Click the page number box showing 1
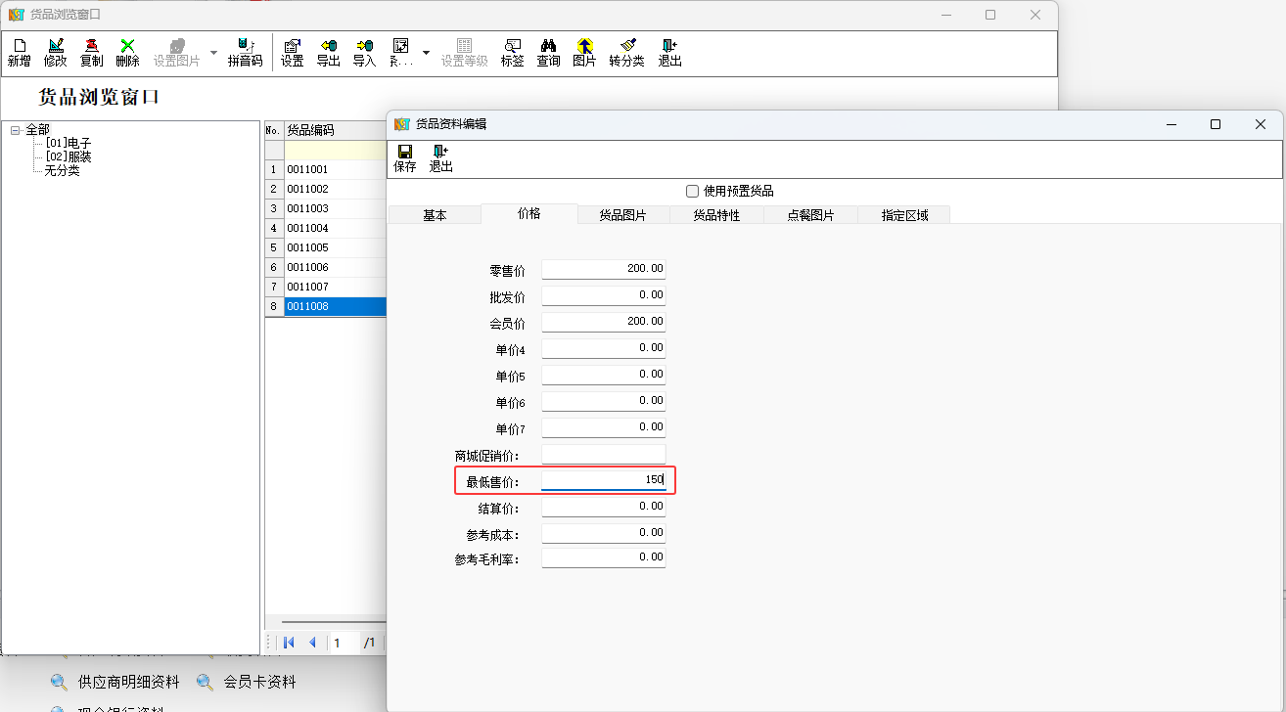Viewport: 1286px width, 712px height. click(x=344, y=643)
